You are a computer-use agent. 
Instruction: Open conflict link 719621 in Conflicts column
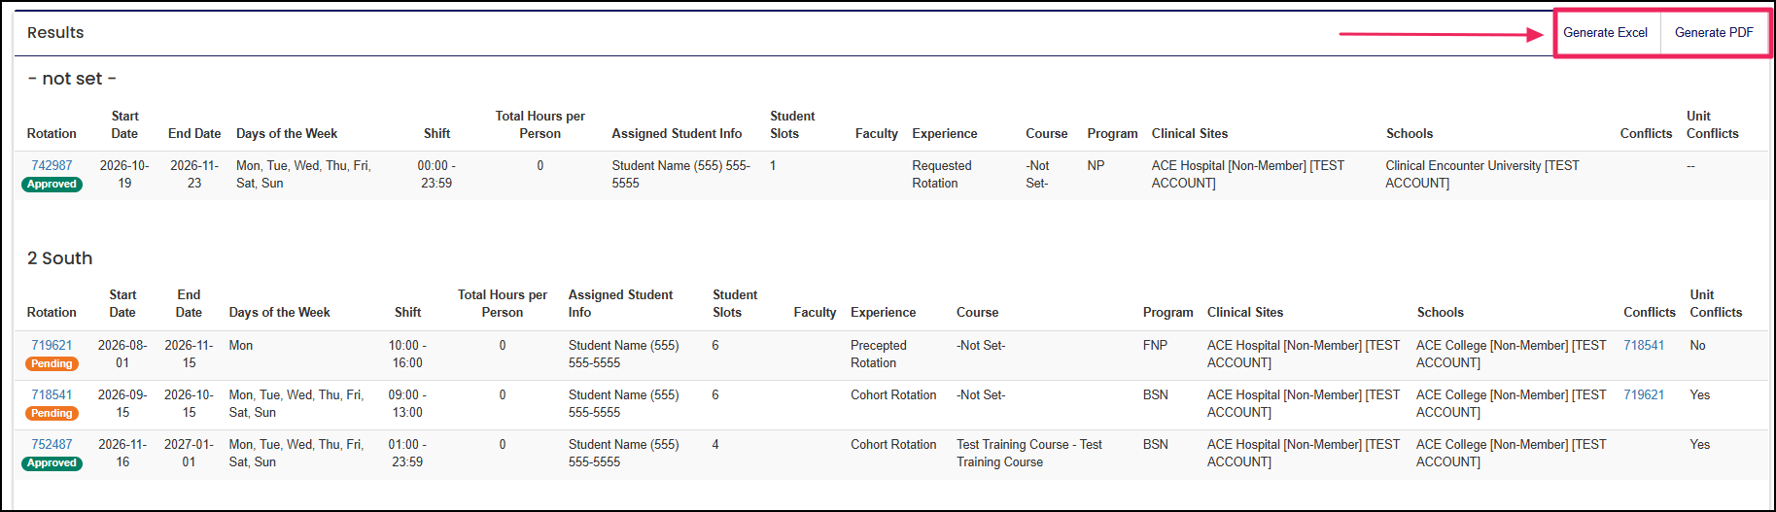coord(1644,395)
